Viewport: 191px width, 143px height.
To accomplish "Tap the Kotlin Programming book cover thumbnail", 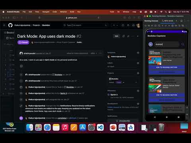I will pos(155,85).
